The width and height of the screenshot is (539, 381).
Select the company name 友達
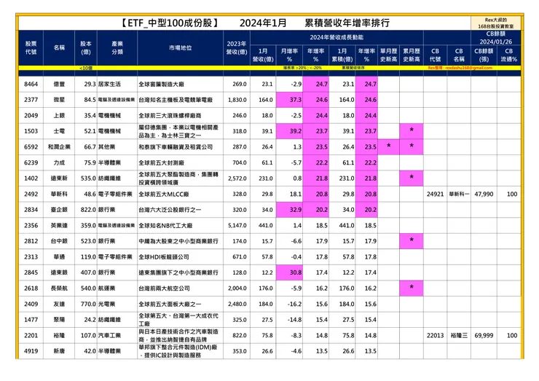point(59,304)
